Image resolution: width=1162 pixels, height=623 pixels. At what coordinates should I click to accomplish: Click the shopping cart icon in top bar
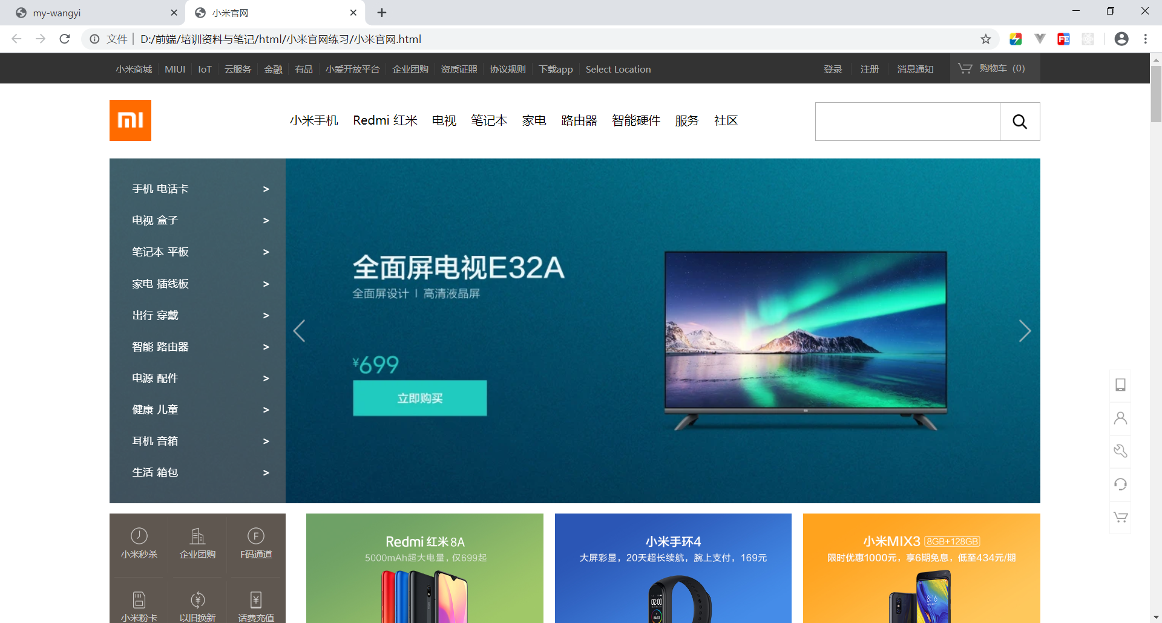point(965,68)
